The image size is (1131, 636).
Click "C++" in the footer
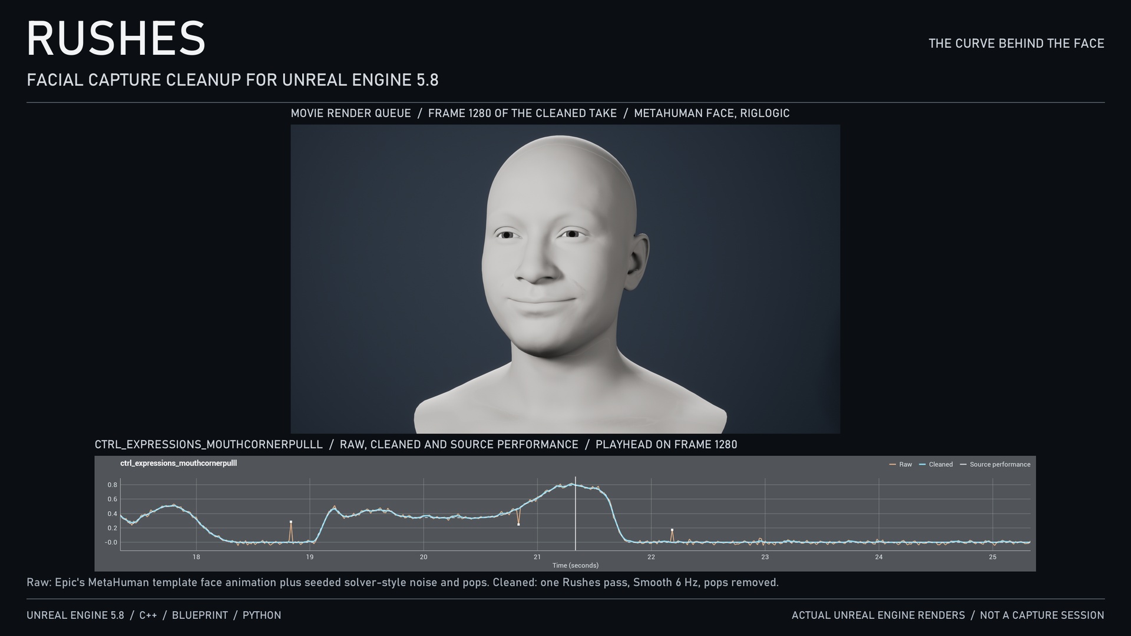[148, 615]
